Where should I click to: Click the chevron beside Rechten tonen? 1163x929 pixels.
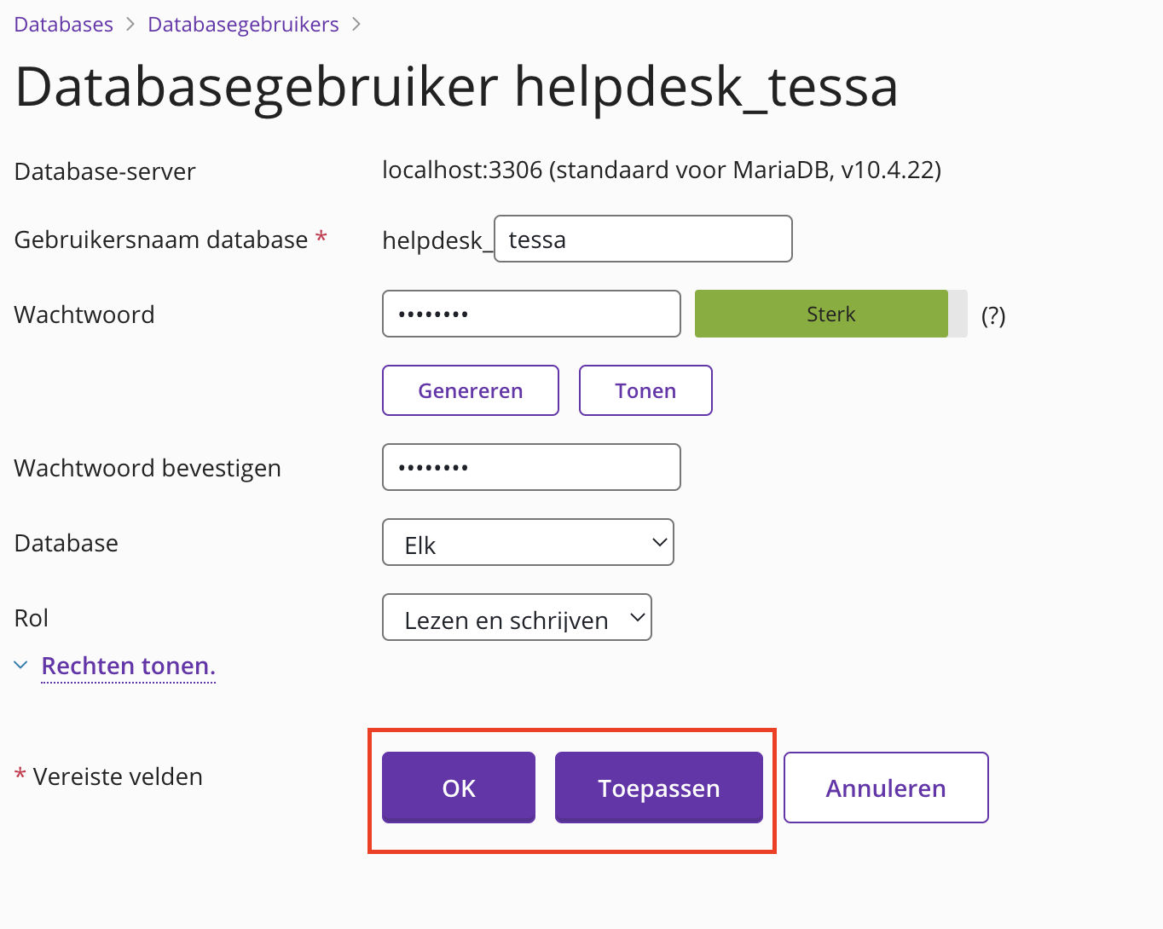coord(21,665)
